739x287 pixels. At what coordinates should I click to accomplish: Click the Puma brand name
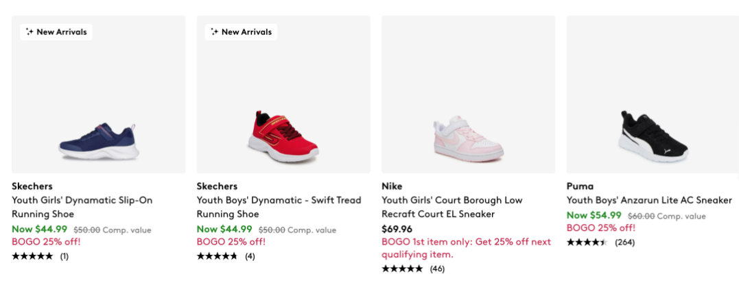pyautogui.click(x=580, y=186)
